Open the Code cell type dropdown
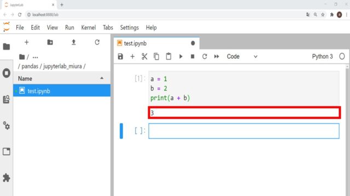The width and height of the screenshot is (350, 196). [242, 57]
